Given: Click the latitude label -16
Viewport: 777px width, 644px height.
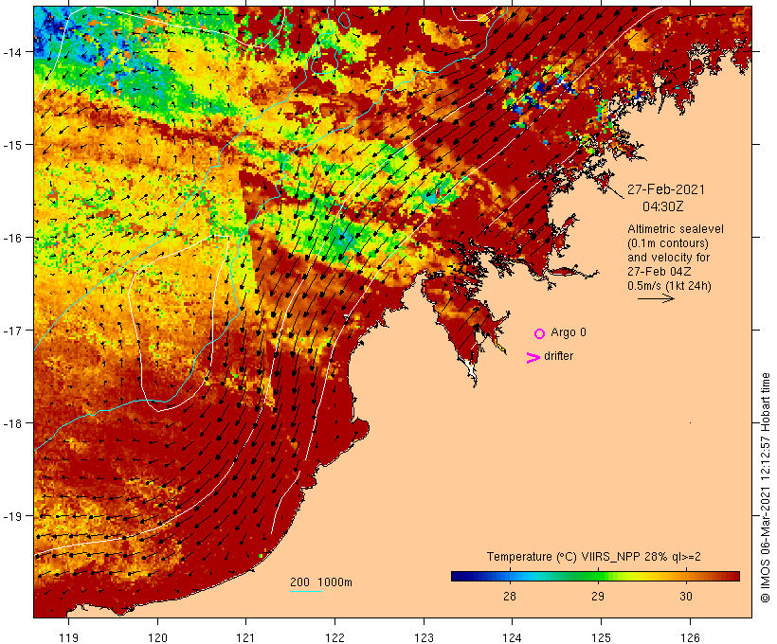Looking at the screenshot, I should coord(11,238).
